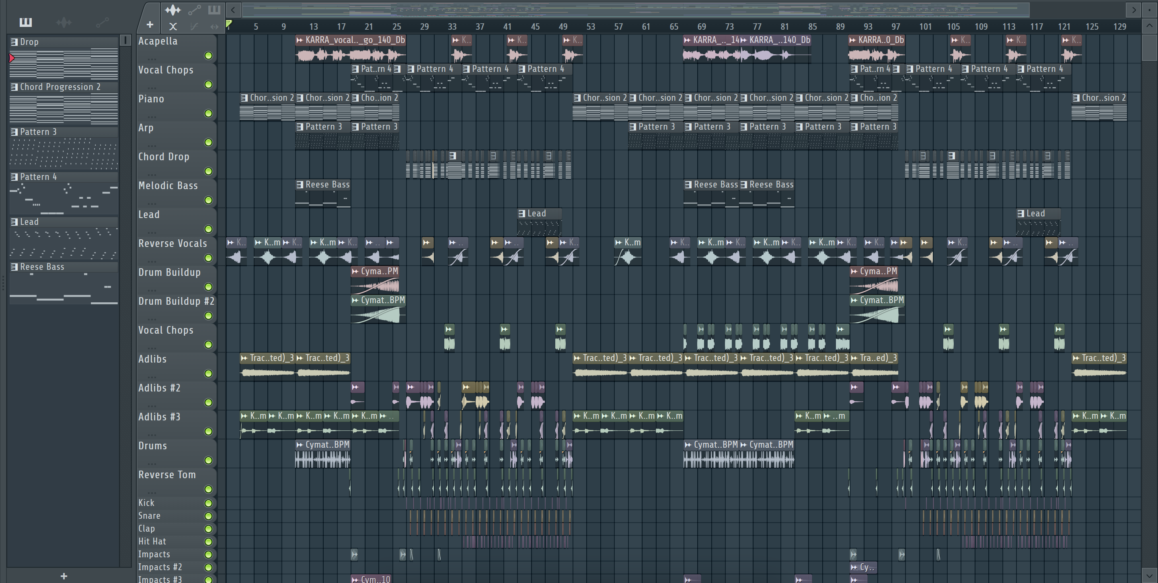Mute the Melodic Bass track

pyautogui.click(x=208, y=200)
